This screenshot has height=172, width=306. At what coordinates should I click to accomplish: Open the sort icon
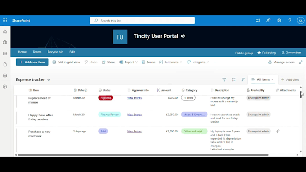pyautogui.click(x=243, y=79)
